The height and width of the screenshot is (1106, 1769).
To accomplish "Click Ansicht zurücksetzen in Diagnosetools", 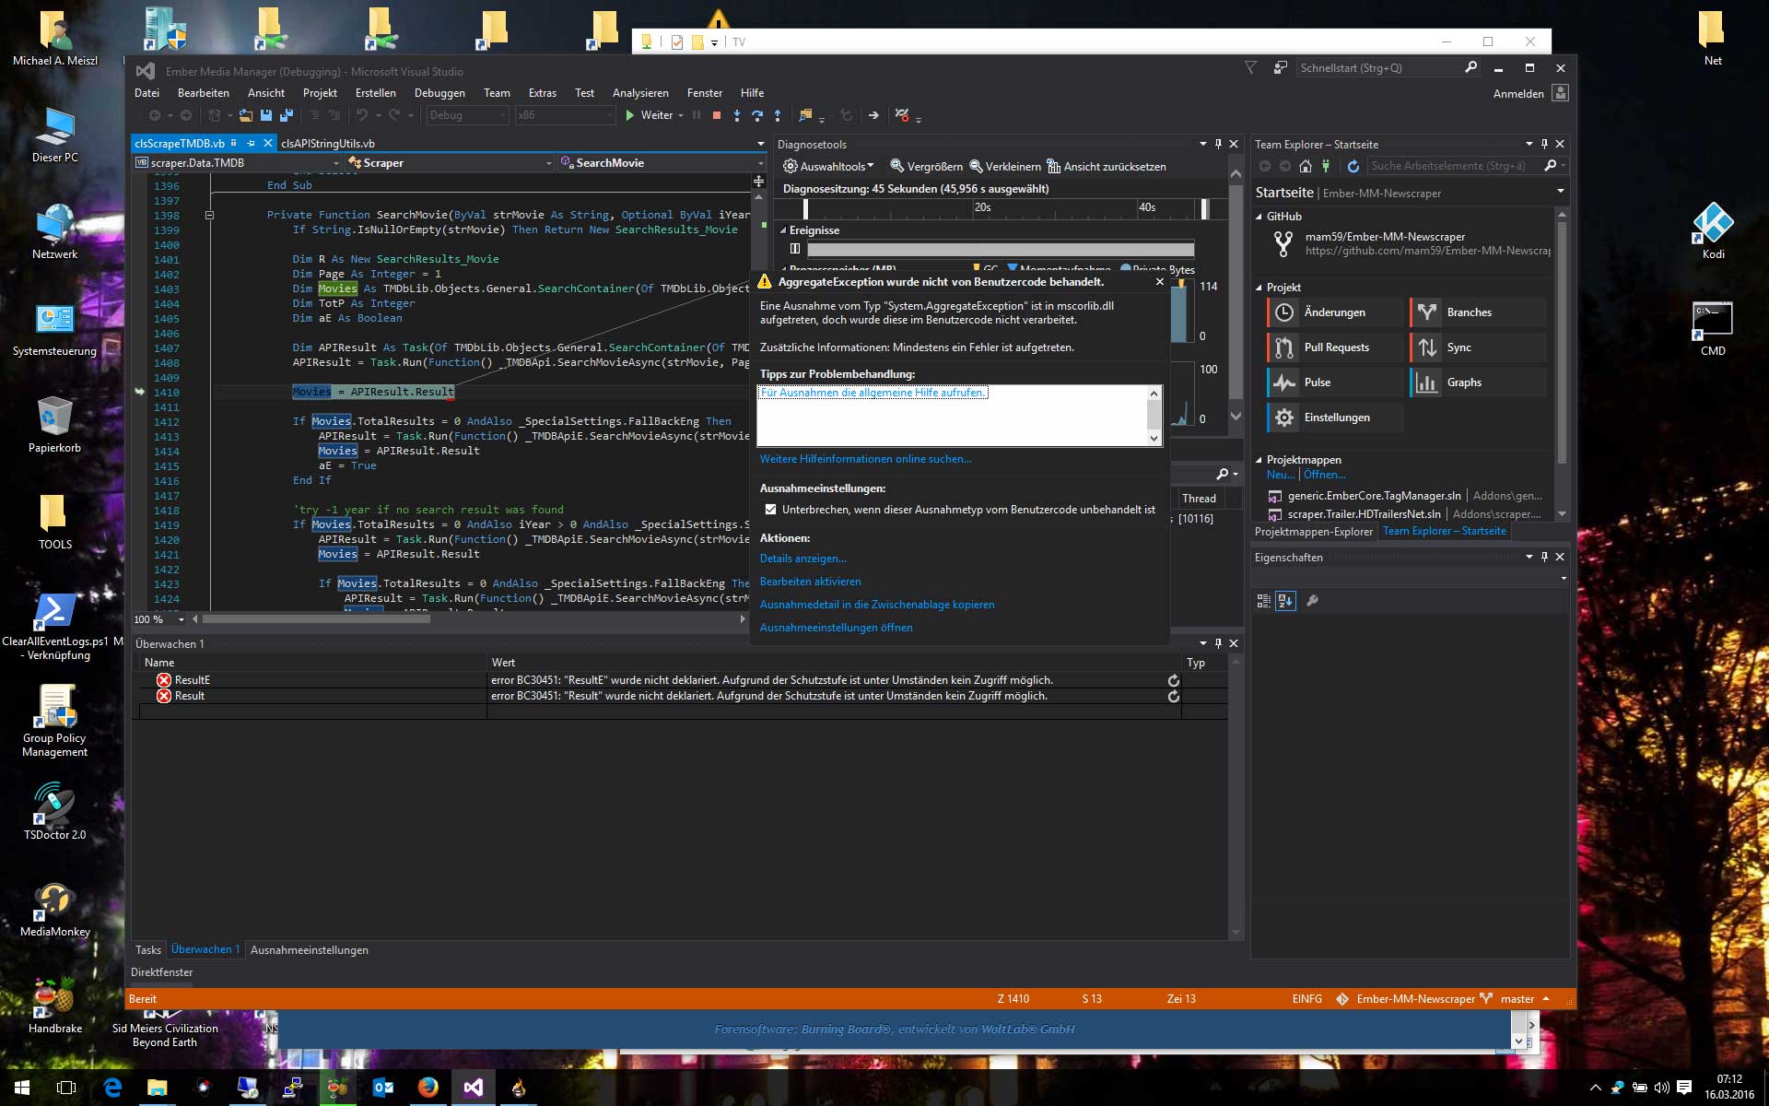I will [x=1107, y=167].
